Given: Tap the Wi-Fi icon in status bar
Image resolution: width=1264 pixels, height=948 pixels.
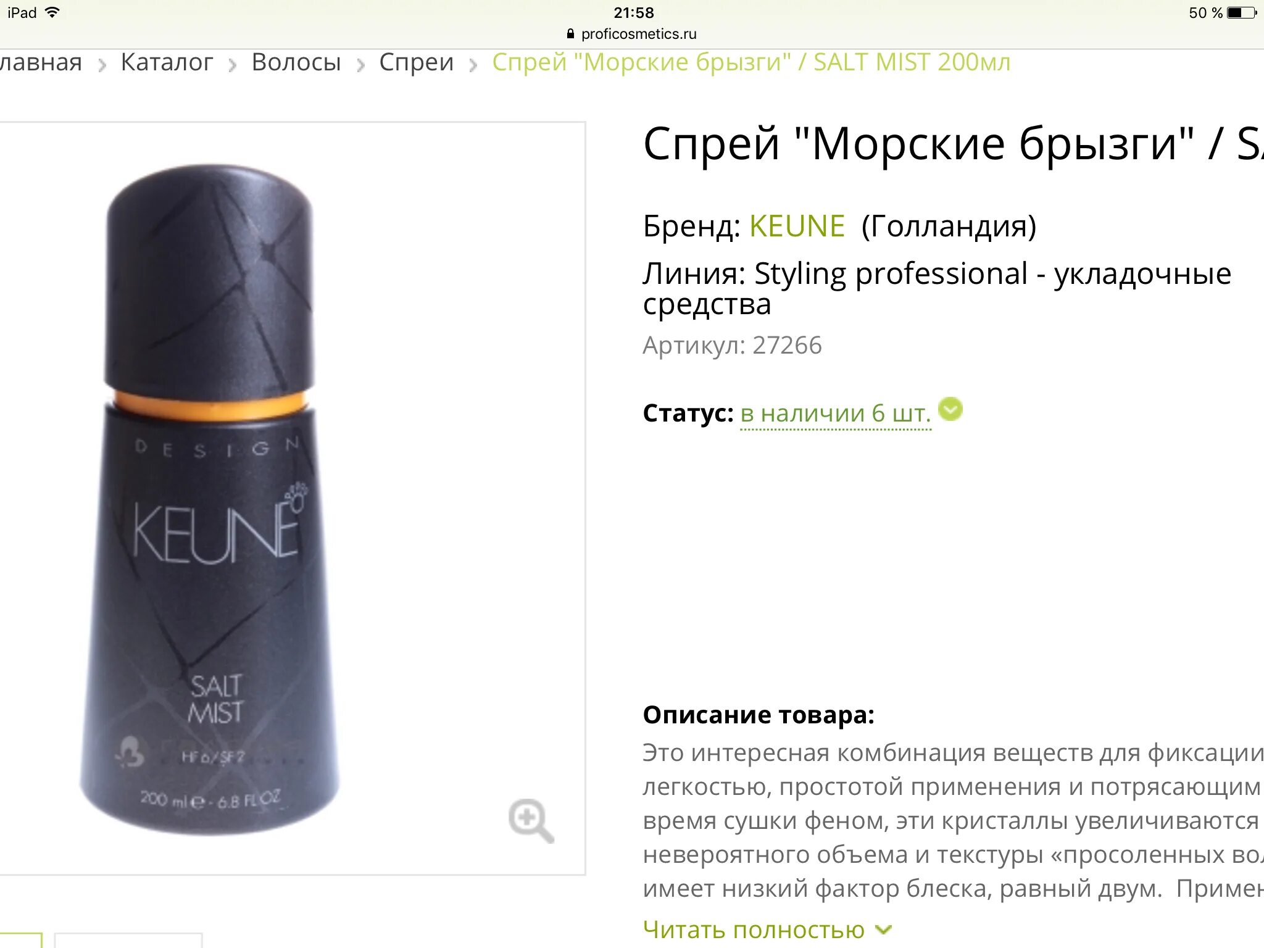Looking at the screenshot, I should (x=52, y=12).
